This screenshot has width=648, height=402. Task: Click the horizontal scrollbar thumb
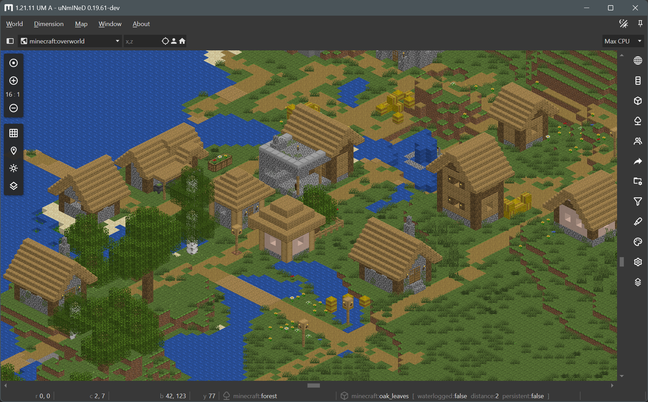314,385
